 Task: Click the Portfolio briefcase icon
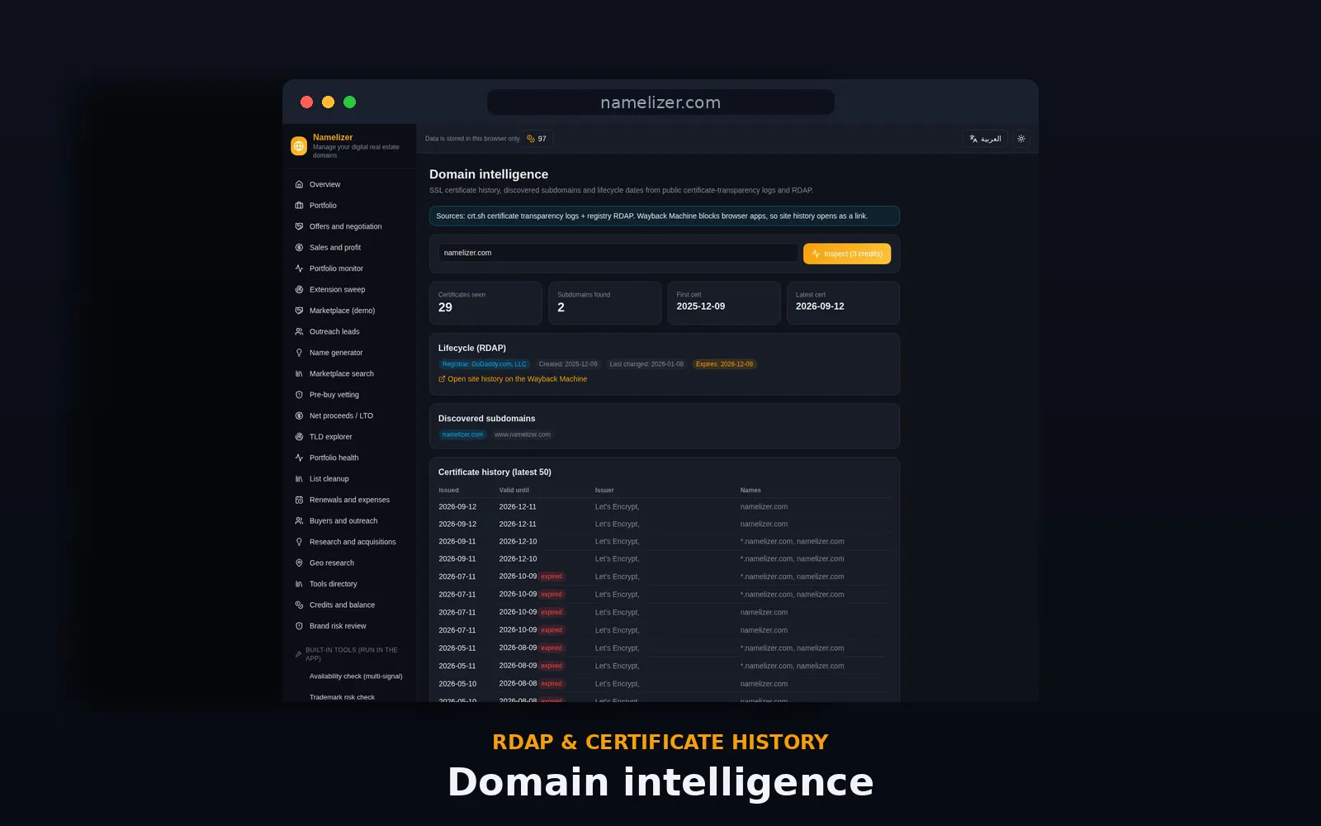pos(299,206)
